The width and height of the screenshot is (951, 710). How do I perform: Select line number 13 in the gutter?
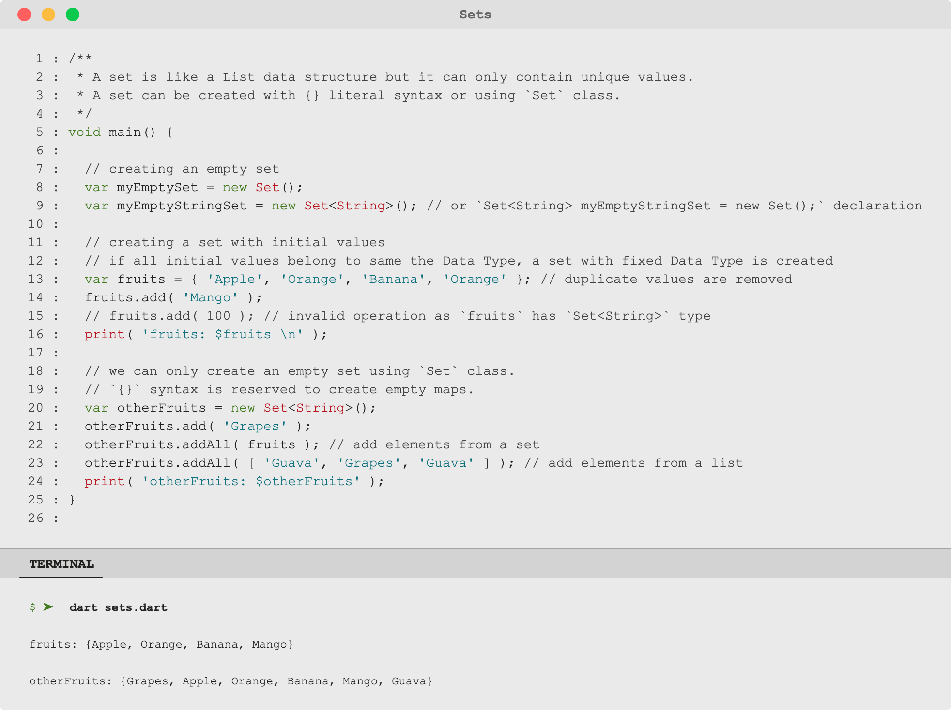35,279
